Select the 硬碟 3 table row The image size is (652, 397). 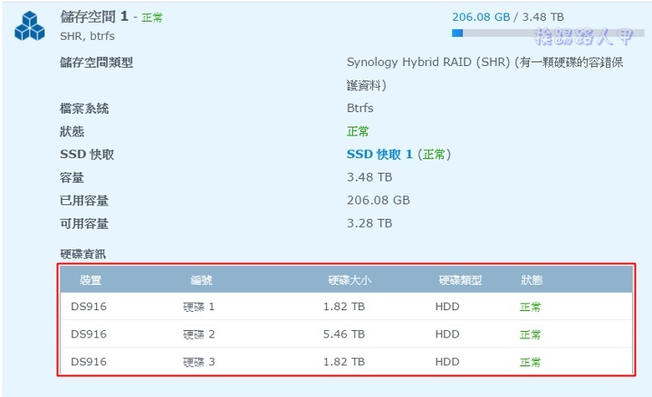tap(346, 362)
